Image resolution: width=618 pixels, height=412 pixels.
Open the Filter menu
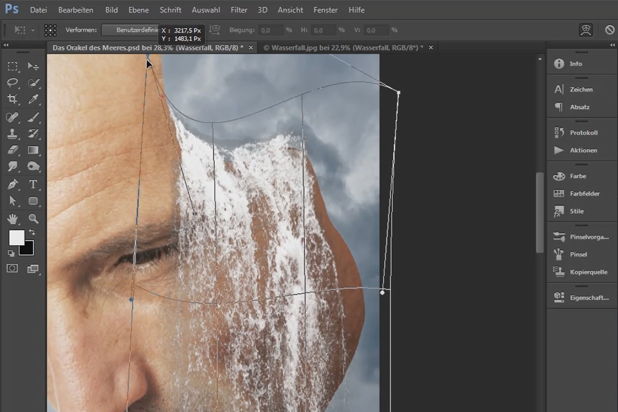pos(239,10)
